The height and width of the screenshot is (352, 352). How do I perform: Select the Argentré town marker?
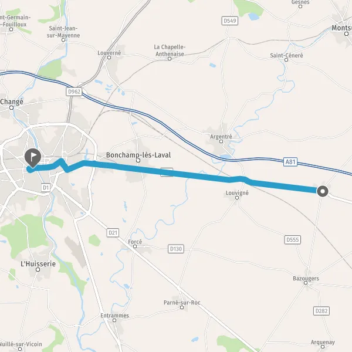pos(221,141)
